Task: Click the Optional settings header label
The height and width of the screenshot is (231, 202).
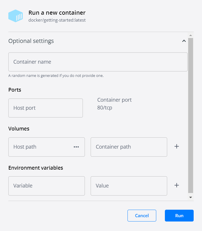Action: [31, 41]
